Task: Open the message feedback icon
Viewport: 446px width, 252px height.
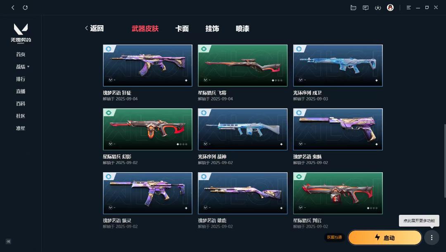Action: coord(365,8)
